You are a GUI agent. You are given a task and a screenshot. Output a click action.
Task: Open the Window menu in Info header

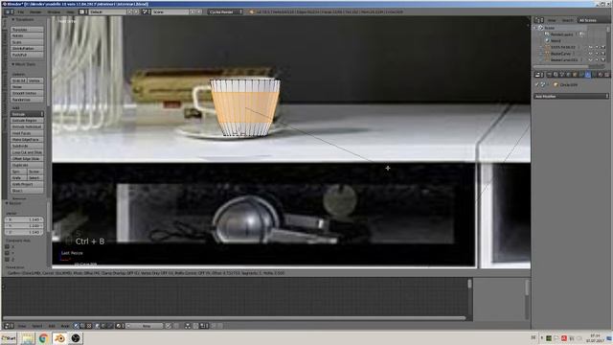(54, 11)
